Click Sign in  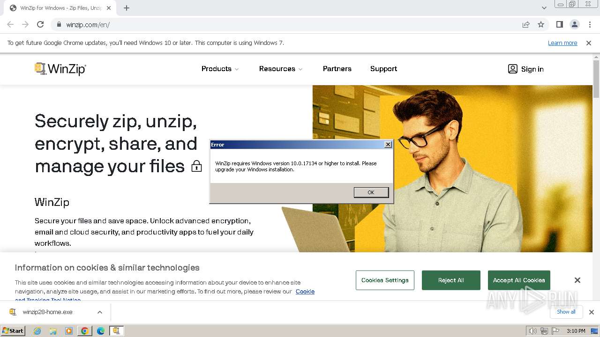(532, 69)
